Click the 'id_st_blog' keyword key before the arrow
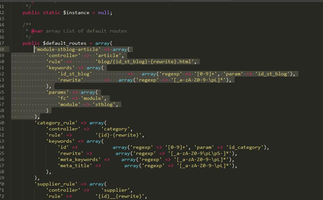The width and height of the screenshot is (323, 200). 75,74
